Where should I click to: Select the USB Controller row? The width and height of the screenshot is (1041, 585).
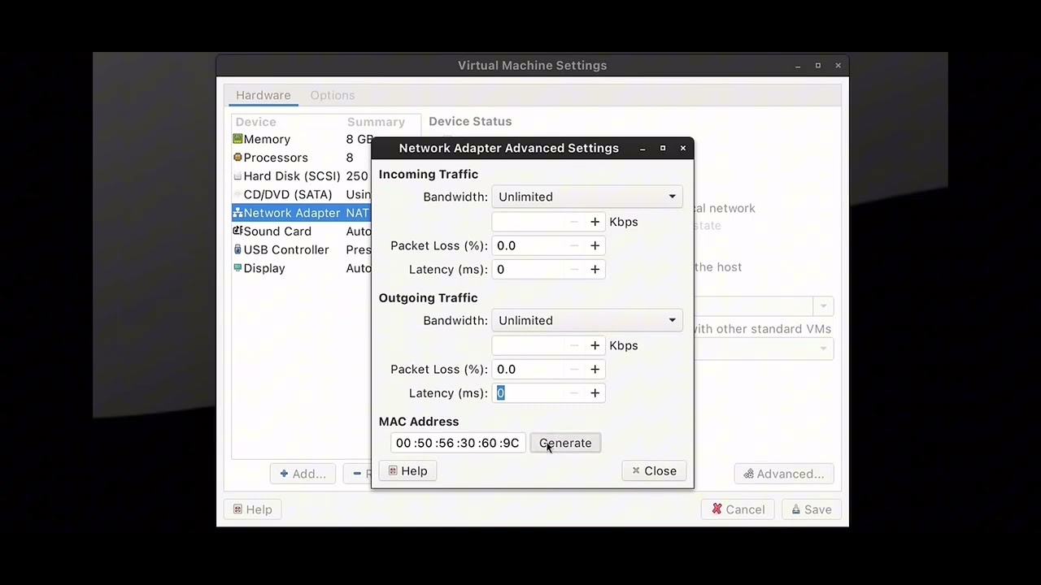(x=301, y=249)
